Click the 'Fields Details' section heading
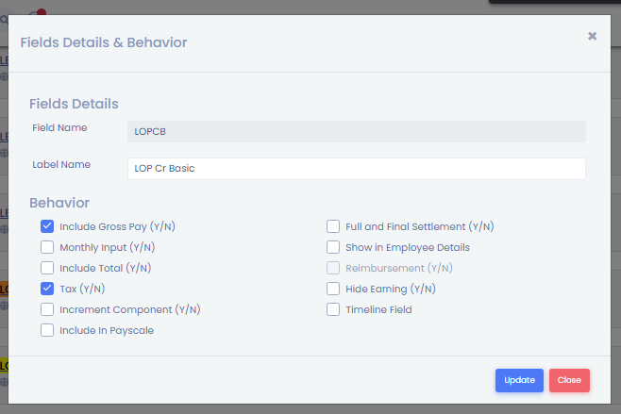The width and height of the screenshot is (621, 414). (x=74, y=104)
